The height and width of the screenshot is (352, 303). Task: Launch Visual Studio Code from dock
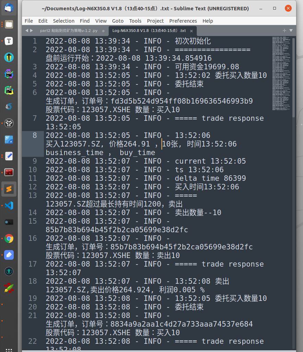9,206
